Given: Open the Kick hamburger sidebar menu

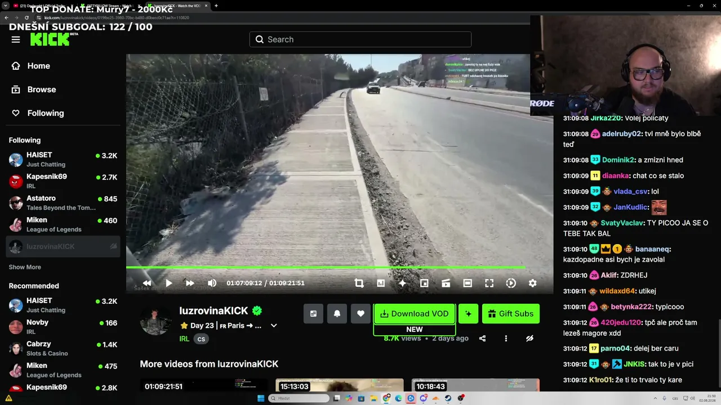Looking at the screenshot, I should [x=16, y=39].
